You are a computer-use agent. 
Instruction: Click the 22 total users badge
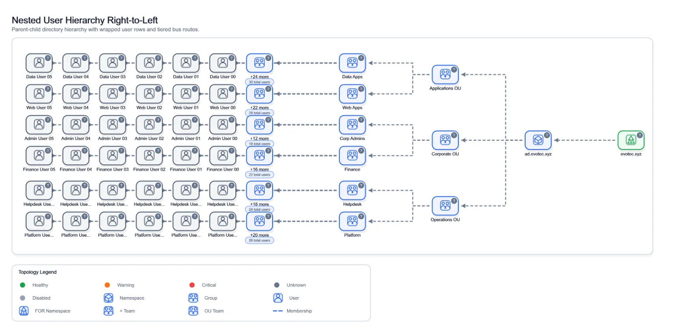(259, 174)
